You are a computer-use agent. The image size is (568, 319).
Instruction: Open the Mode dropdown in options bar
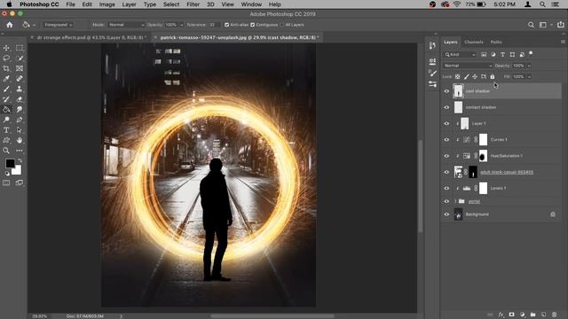point(126,25)
